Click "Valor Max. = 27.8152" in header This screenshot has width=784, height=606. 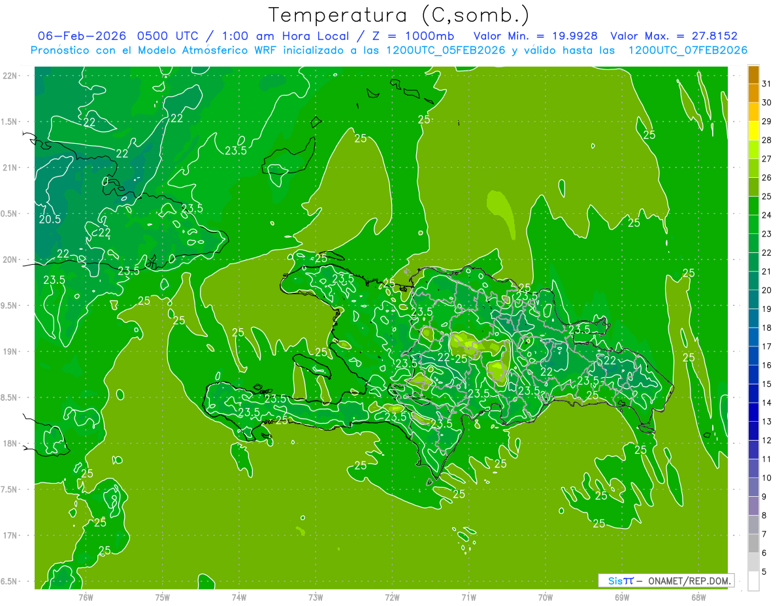click(x=674, y=36)
